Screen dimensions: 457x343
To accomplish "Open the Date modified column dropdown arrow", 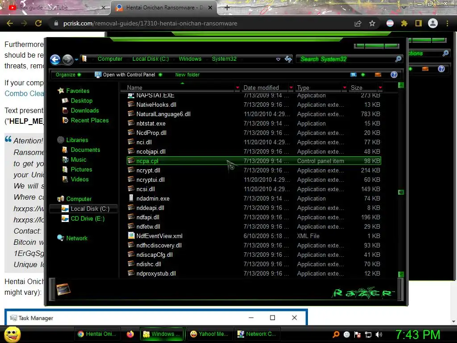I will [x=291, y=88].
